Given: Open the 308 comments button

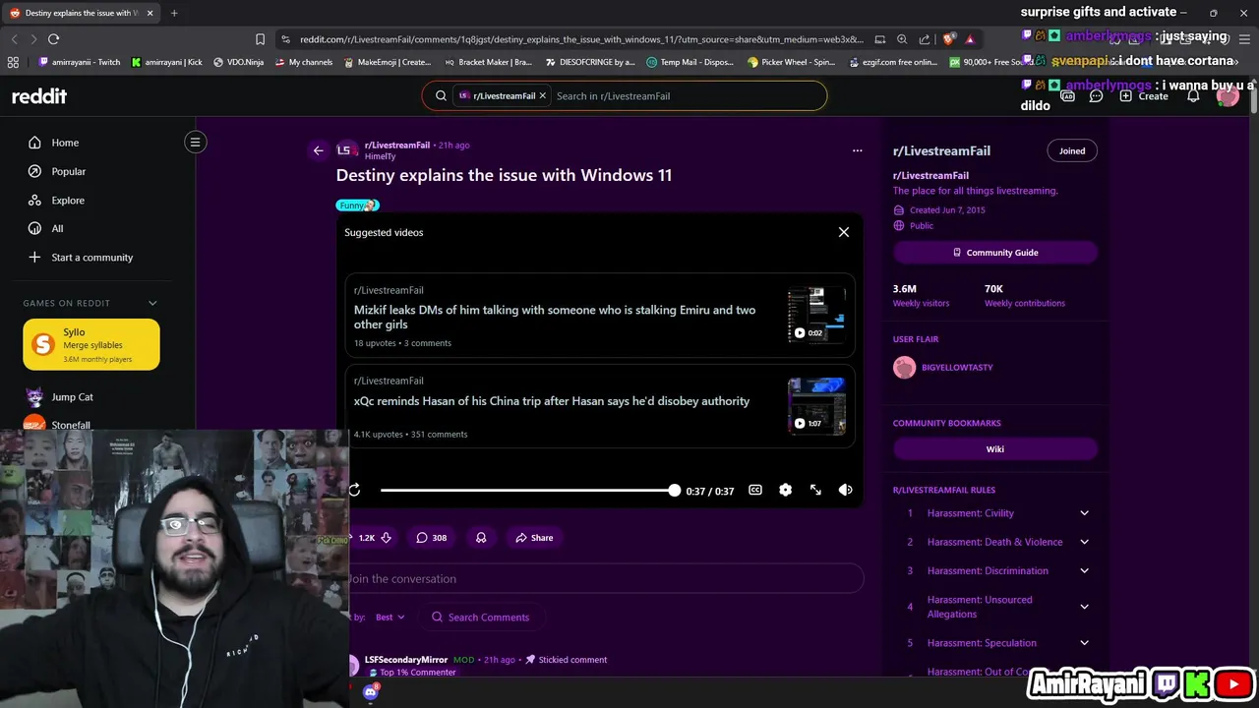Looking at the screenshot, I should (431, 538).
